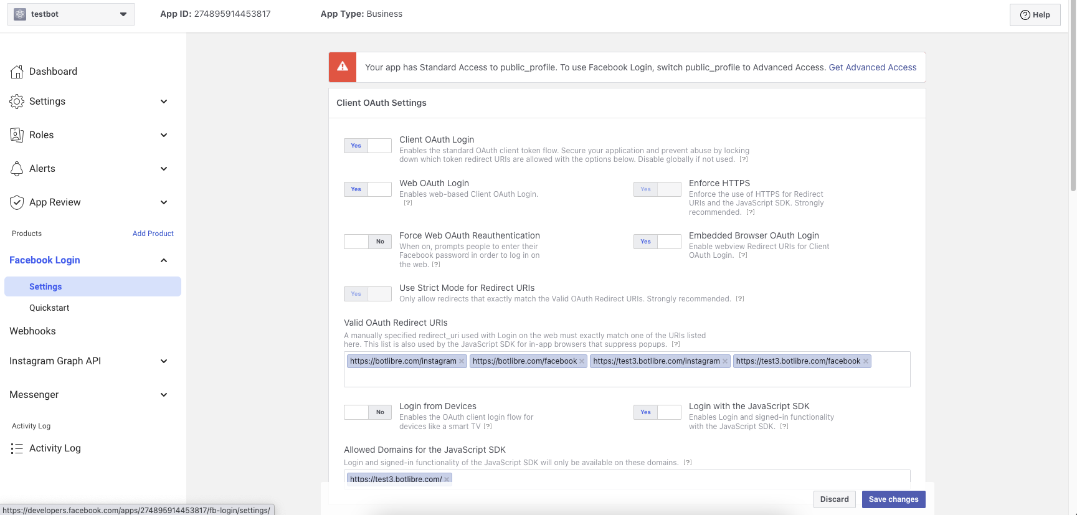Click Add Product link
The height and width of the screenshot is (515, 1077).
tap(153, 234)
